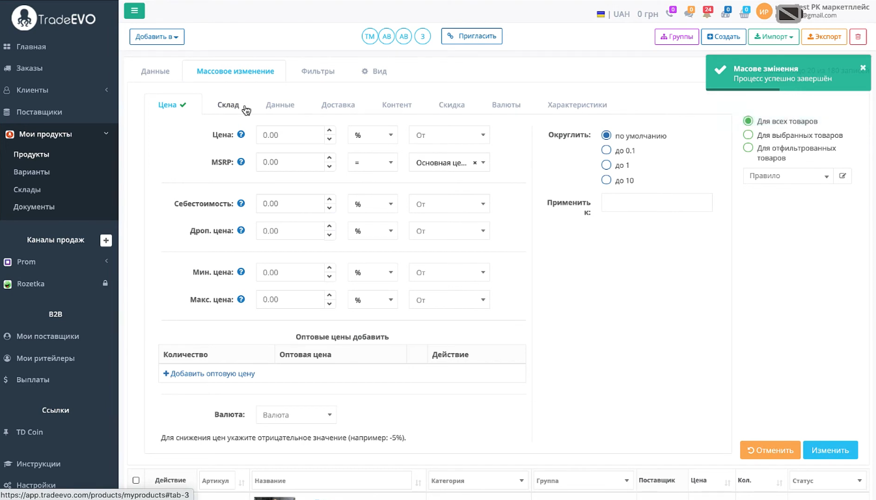Screen dimensions: 876x500
Task: Click the IP user avatar
Action: [x=763, y=11]
